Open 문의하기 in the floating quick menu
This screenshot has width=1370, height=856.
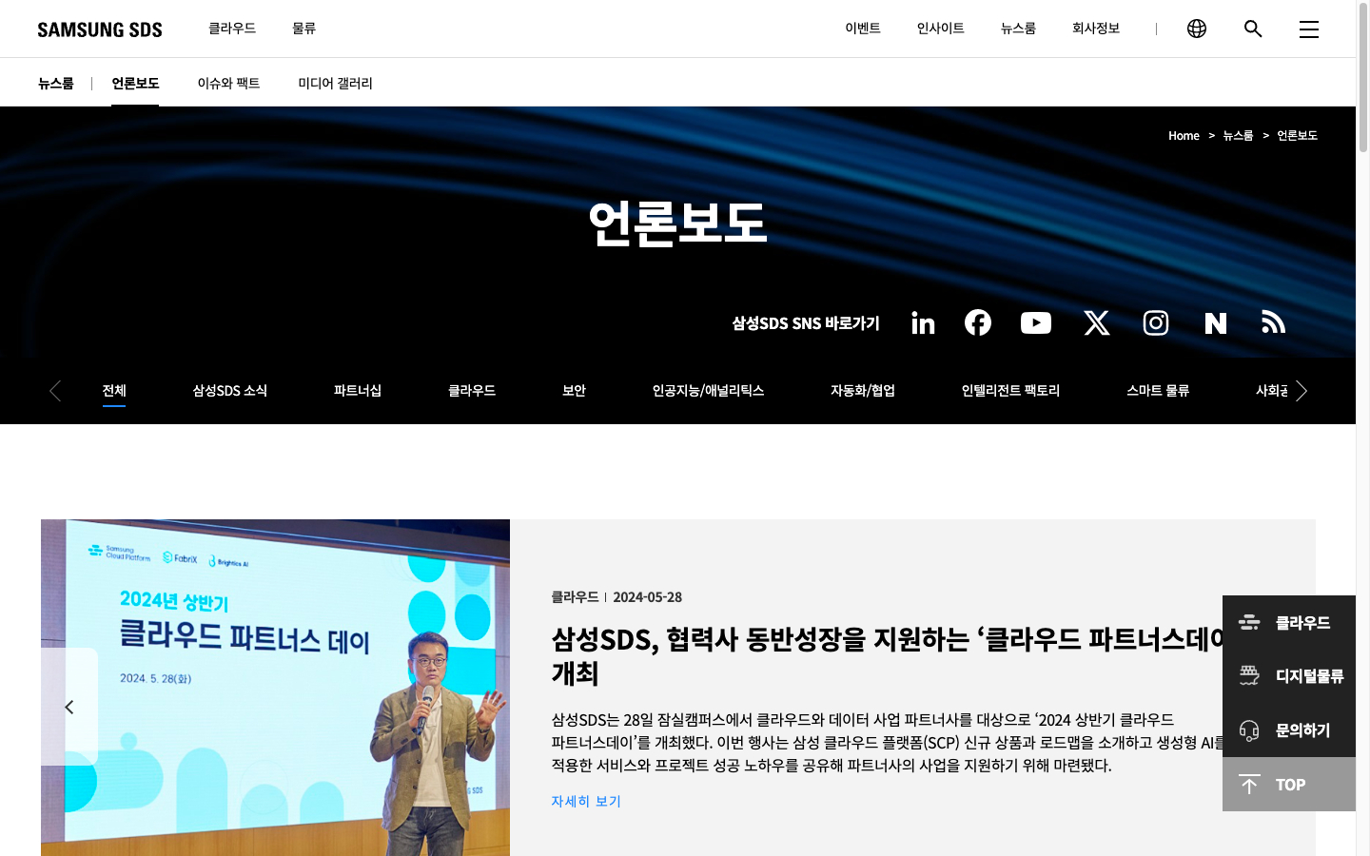(1289, 730)
